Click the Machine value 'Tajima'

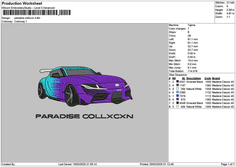[x=192, y=25]
